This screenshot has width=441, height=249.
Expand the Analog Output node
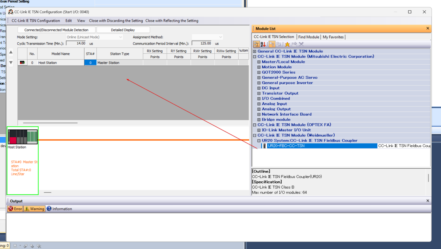[x=259, y=109]
